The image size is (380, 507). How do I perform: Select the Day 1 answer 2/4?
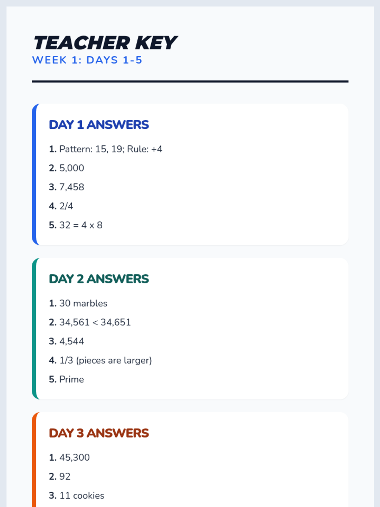[66, 206]
